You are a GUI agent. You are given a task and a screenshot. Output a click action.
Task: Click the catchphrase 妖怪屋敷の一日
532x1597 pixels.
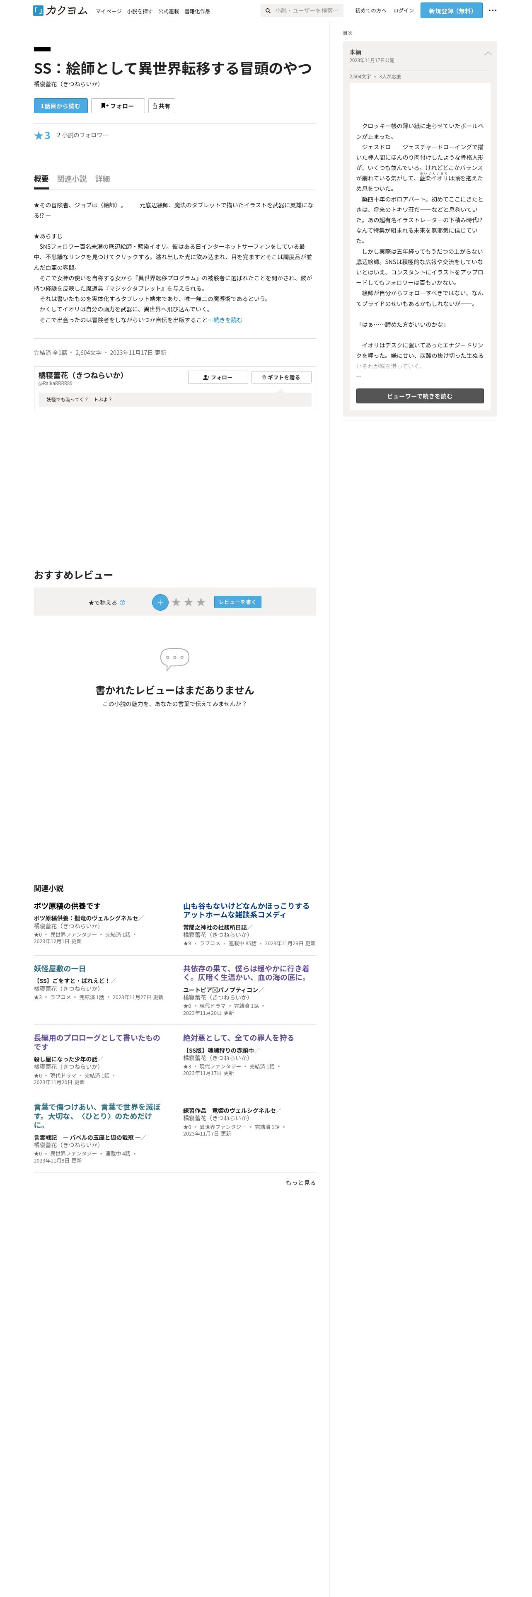coord(60,969)
